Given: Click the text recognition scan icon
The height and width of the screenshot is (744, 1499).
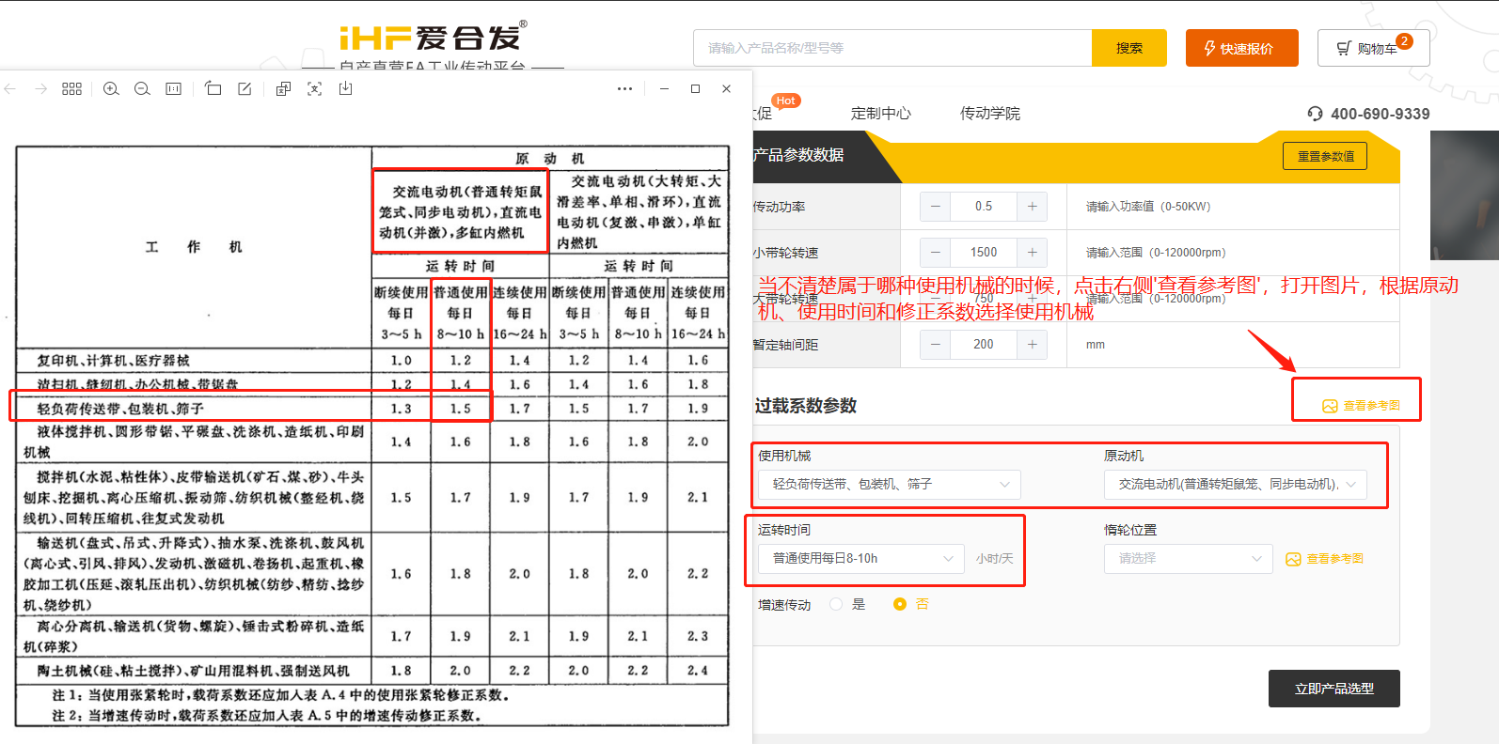Looking at the screenshot, I should click(x=314, y=89).
